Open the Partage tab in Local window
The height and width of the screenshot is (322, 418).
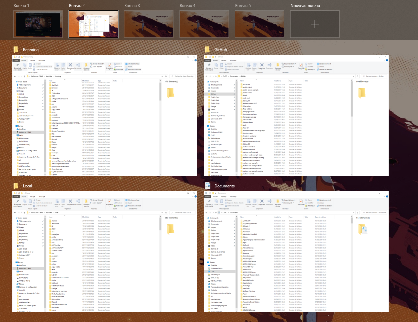point(32,196)
